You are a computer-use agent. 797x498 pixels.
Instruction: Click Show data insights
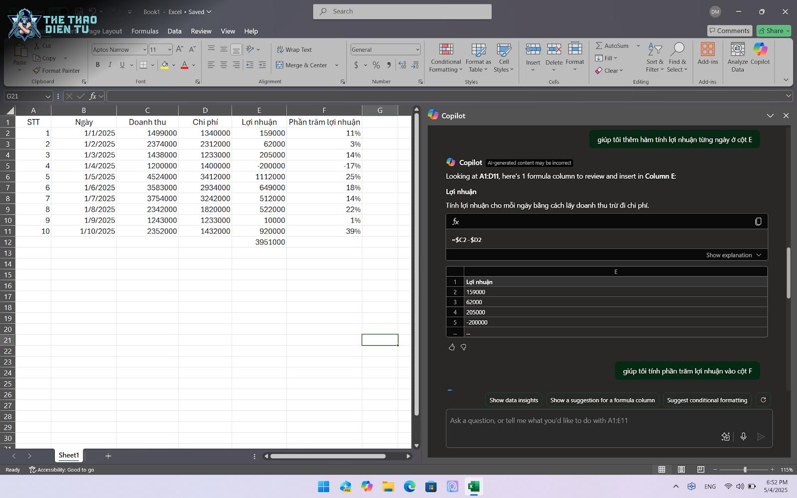[x=514, y=400]
